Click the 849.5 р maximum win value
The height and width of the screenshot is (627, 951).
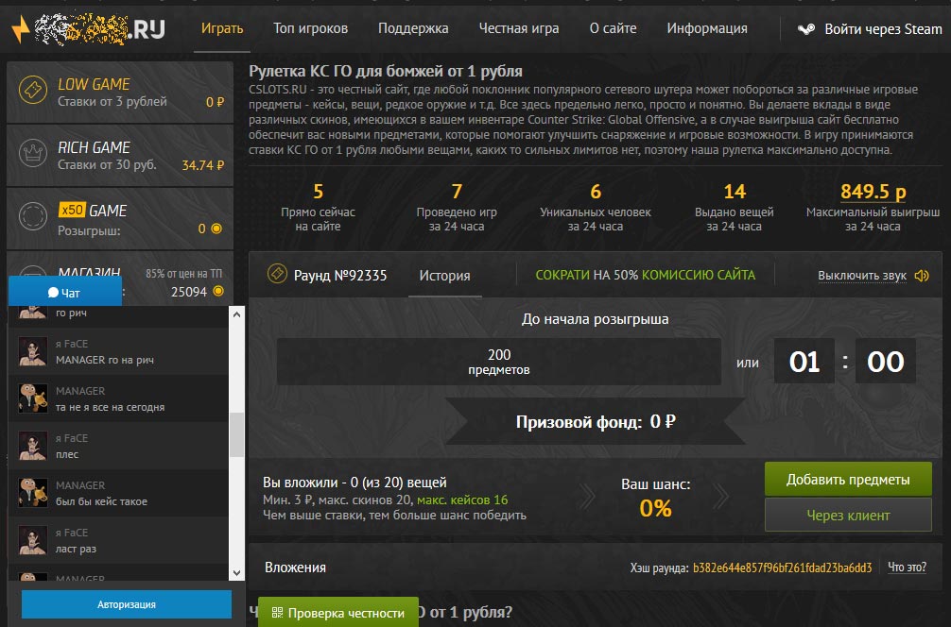tap(873, 192)
